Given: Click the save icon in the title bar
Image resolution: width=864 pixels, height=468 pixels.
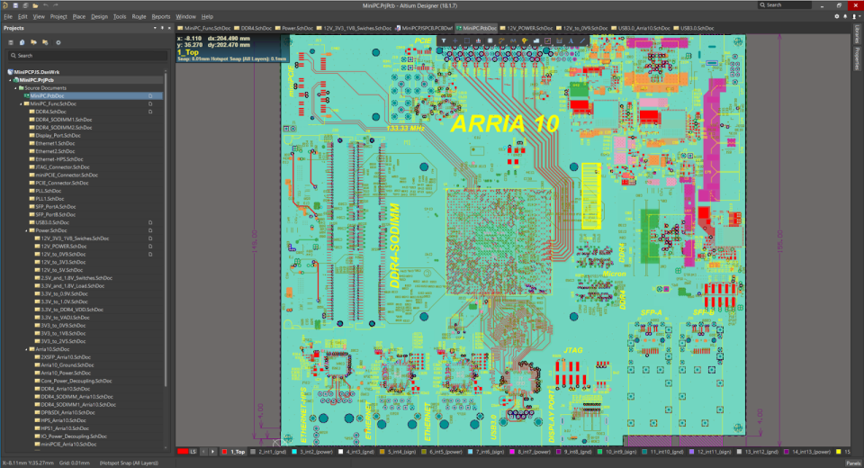Looking at the screenshot, I should tap(15, 4).
